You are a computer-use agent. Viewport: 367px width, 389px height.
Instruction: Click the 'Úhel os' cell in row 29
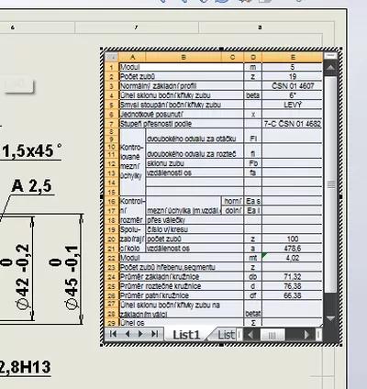coord(181,323)
